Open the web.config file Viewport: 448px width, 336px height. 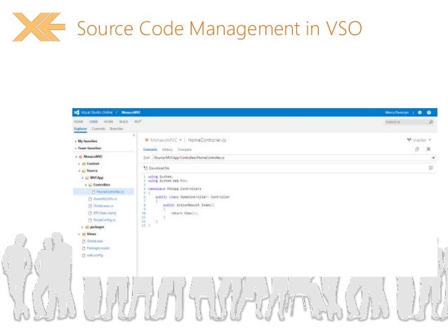(95, 255)
